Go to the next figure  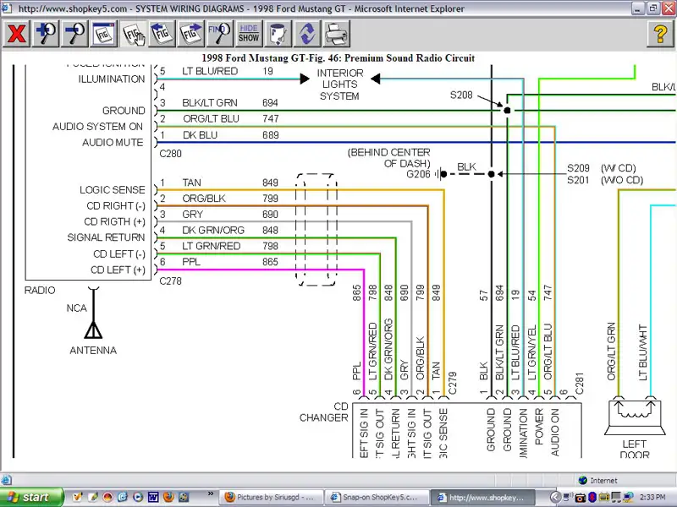(191, 34)
